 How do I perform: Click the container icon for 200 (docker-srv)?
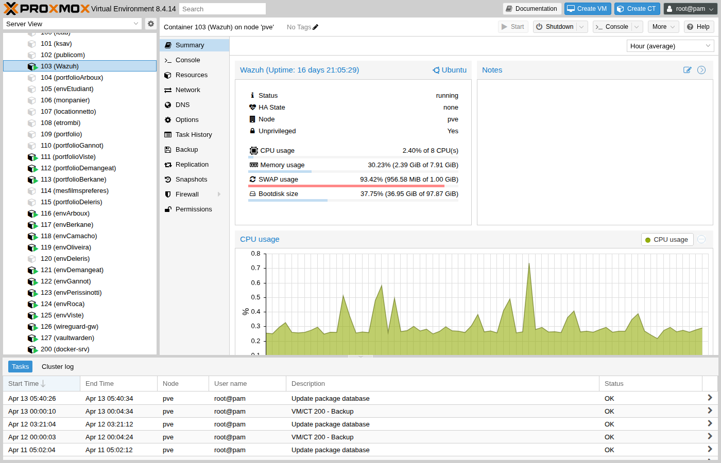click(32, 349)
